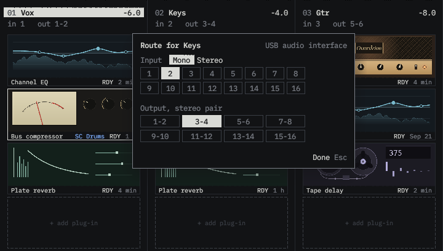Choose input channel 7

coord(274,73)
